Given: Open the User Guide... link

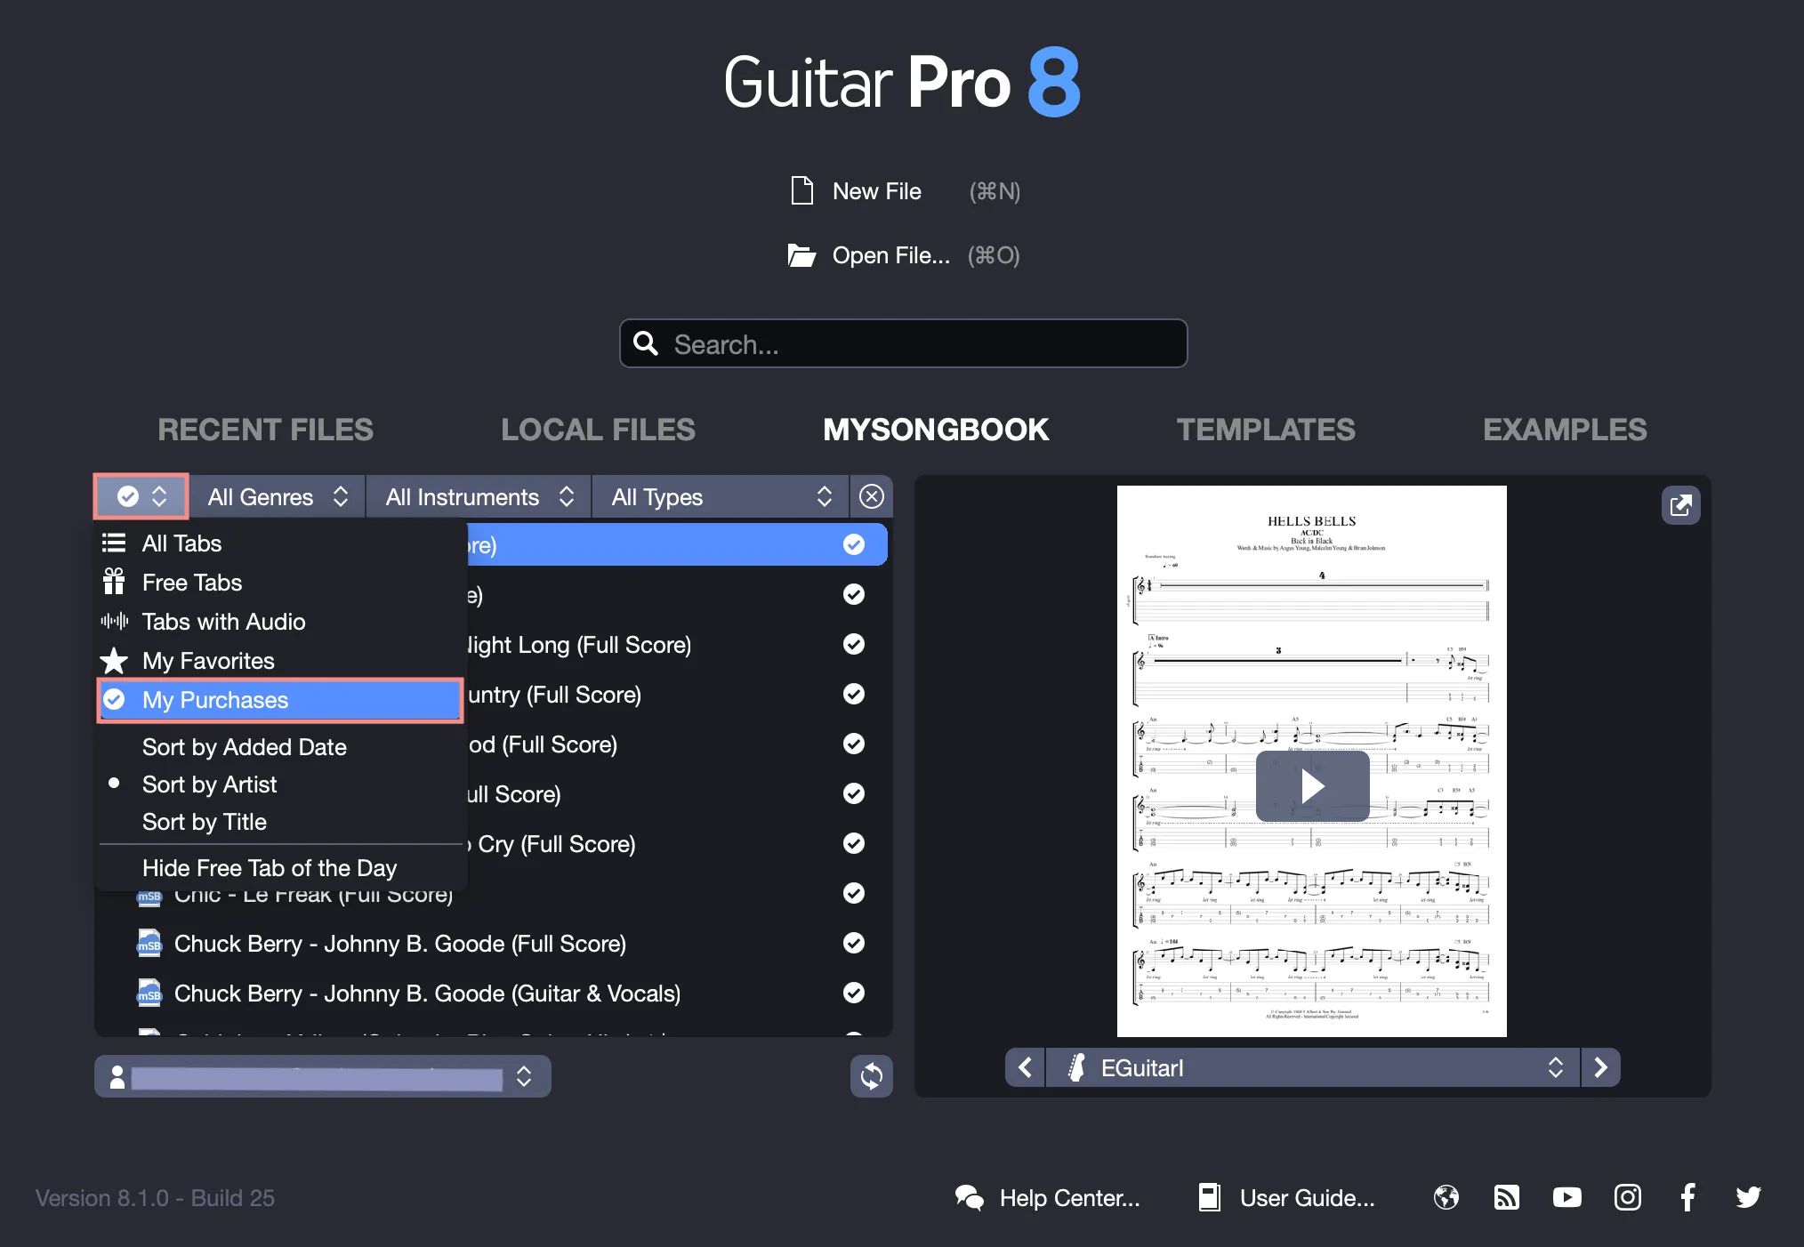Looking at the screenshot, I should pos(1307,1198).
